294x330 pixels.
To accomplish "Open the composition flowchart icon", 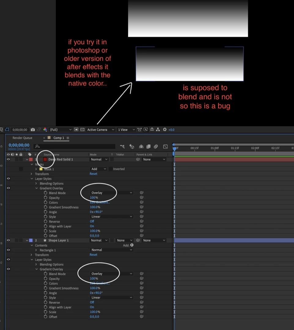I will [x=158, y=130].
